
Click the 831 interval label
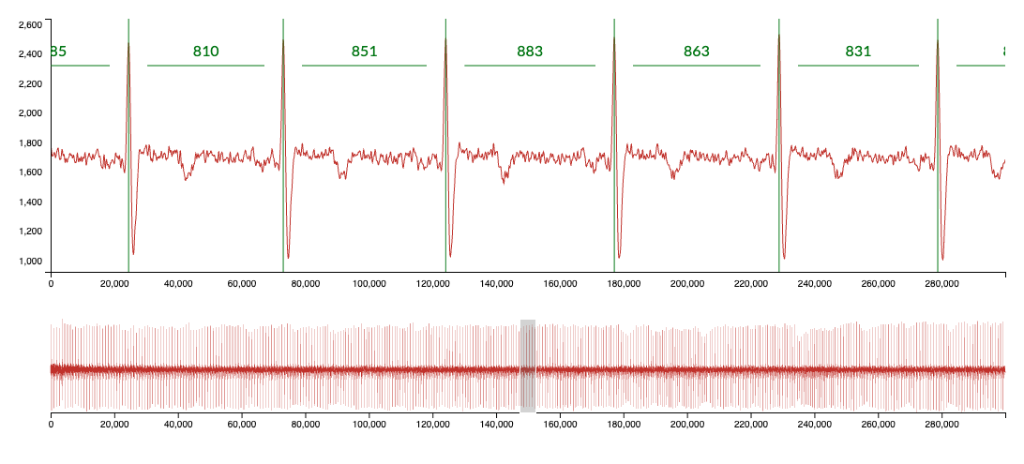[x=858, y=52]
